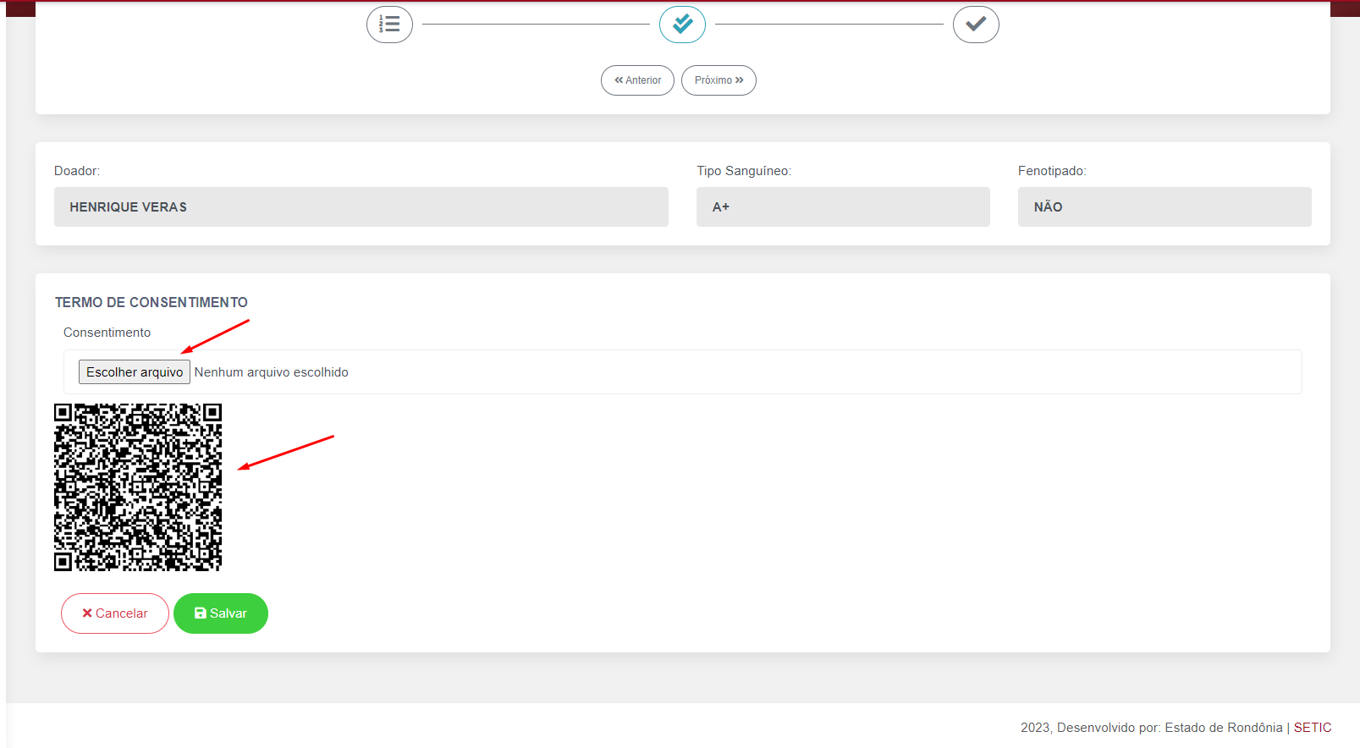Click the Doador: label
Image resolution: width=1360 pixels, height=748 pixels.
click(x=77, y=171)
